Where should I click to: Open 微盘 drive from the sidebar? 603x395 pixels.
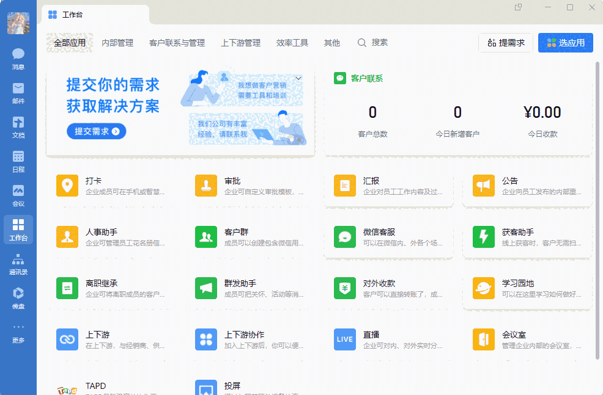[x=18, y=296]
